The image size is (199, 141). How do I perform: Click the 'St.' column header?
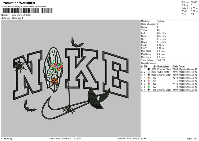point(155,66)
